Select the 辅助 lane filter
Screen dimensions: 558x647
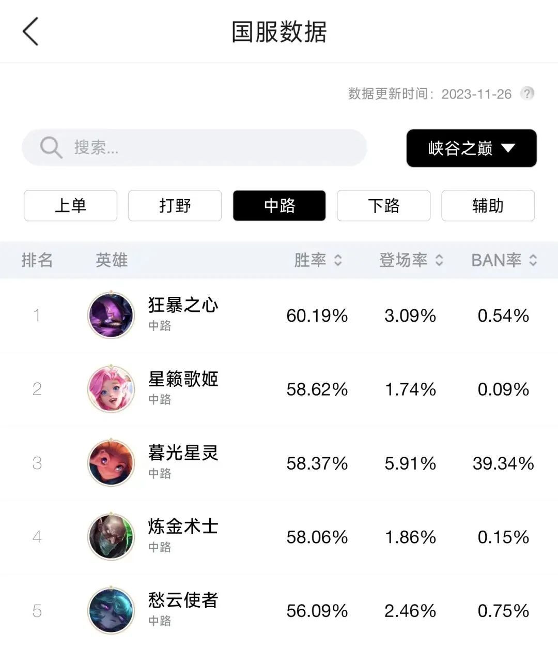click(x=488, y=206)
